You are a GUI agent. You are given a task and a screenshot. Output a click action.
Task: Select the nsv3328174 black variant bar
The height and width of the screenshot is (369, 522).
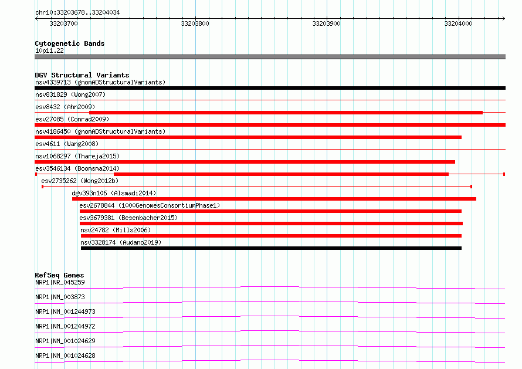[x=272, y=248]
